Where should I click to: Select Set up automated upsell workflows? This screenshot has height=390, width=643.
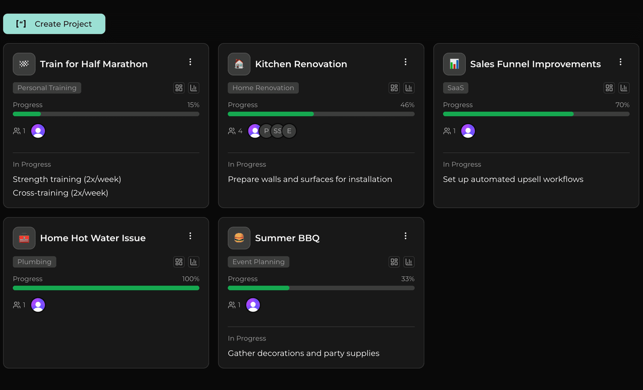tap(513, 179)
